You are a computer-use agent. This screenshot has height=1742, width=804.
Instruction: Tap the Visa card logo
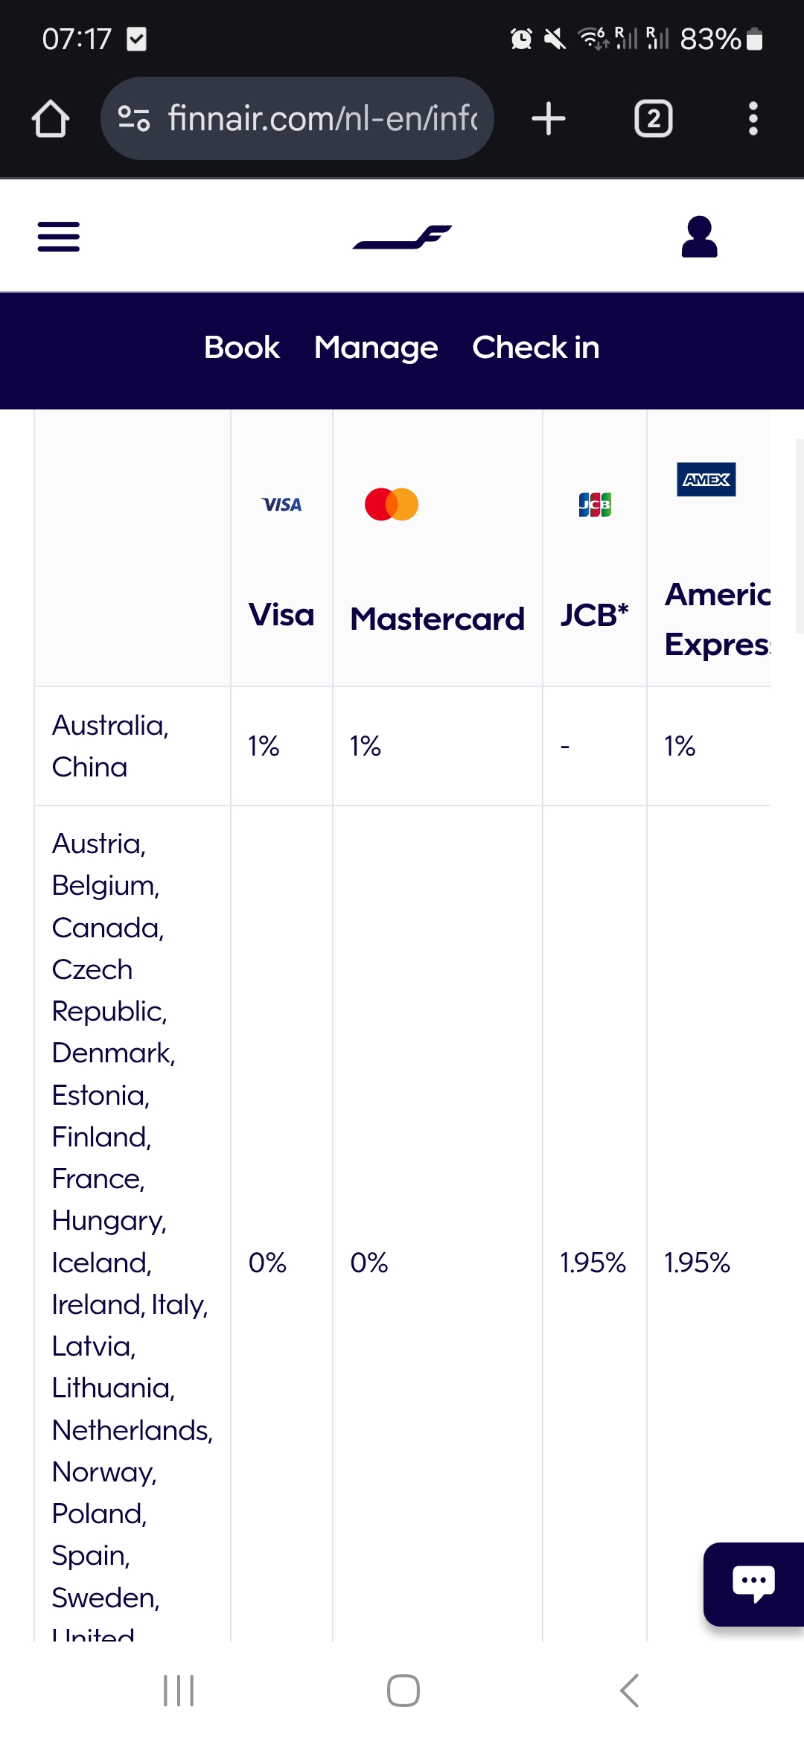(x=281, y=505)
